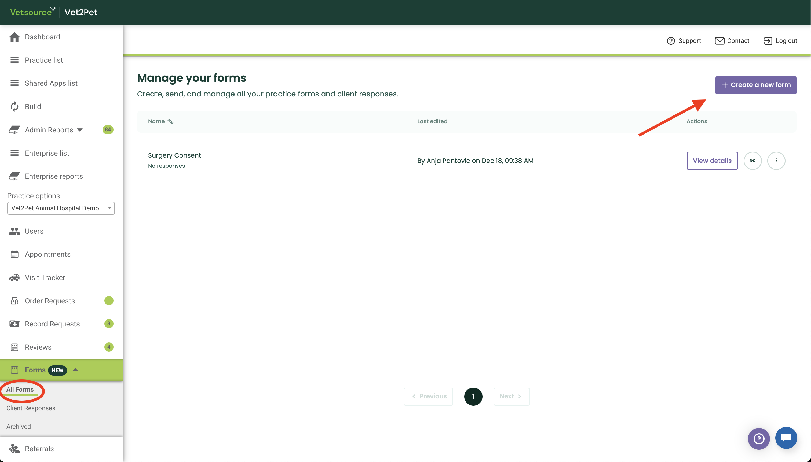The width and height of the screenshot is (811, 462).
Task: Open the Dashboard home icon
Action: click(14, 37)
